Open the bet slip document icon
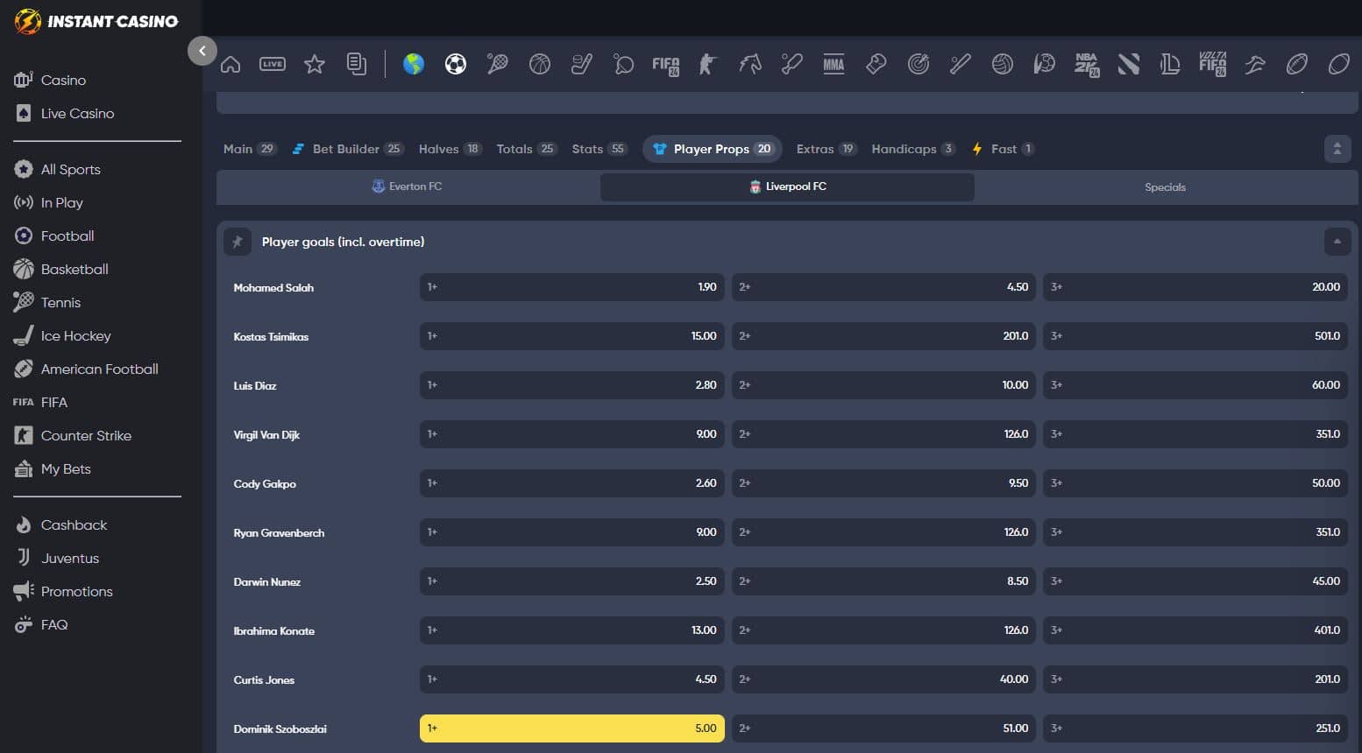1362x753 pixels. [357, 64]
